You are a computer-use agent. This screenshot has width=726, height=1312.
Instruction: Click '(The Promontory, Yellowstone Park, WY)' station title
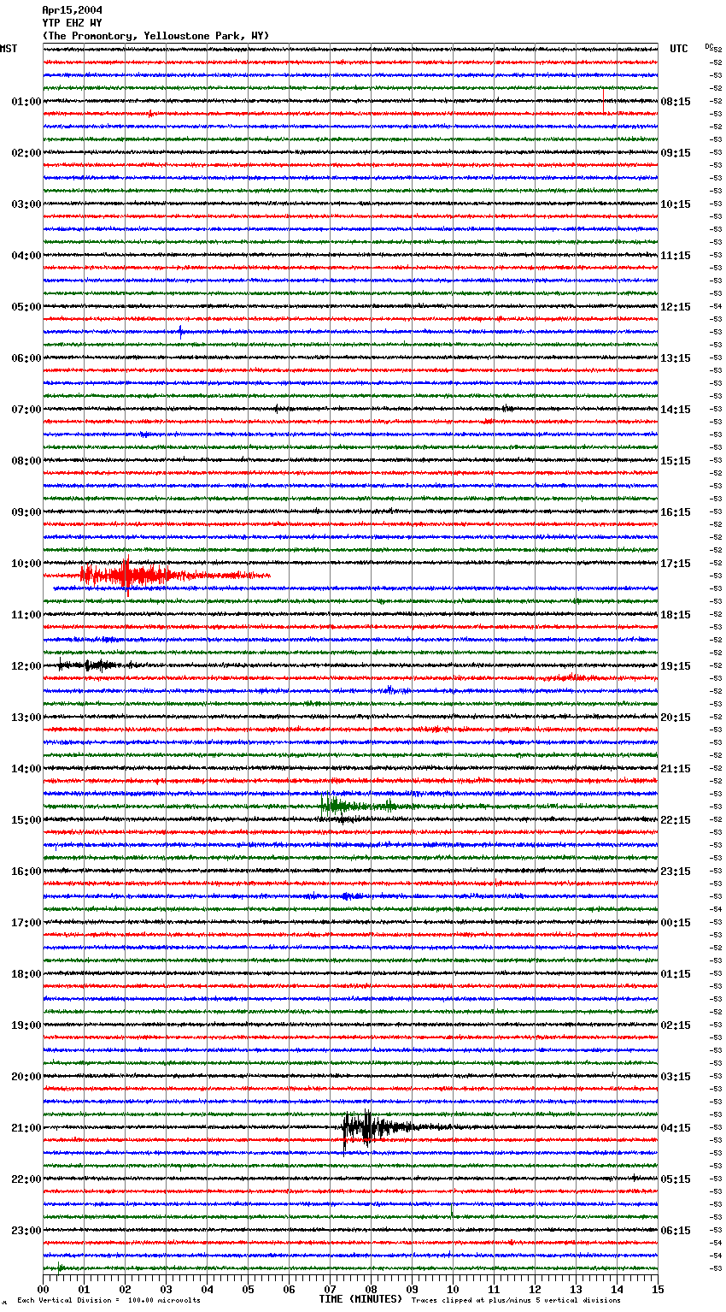pyautogui.click(x=155, y=36)
